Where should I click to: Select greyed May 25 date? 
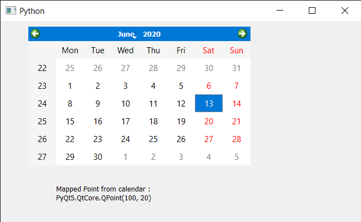click(x=70, y=68)
